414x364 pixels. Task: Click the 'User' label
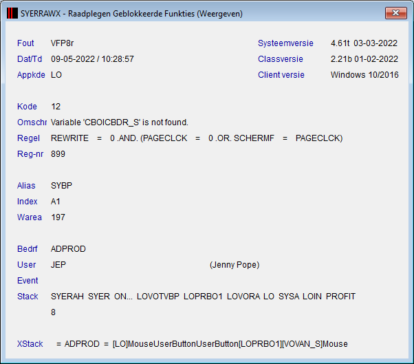(26, 265)
